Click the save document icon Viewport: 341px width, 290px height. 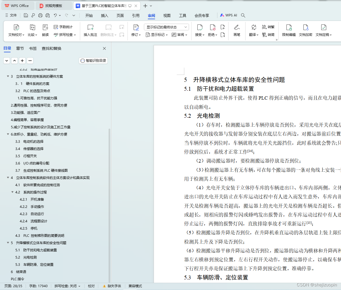pyautogui.click(x=26, y=15)
